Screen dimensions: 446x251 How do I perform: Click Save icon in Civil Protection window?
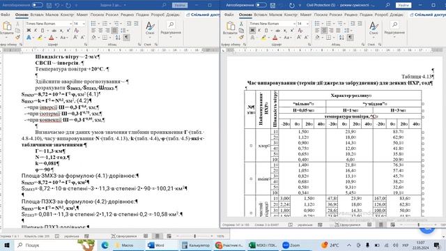point(272,6)
